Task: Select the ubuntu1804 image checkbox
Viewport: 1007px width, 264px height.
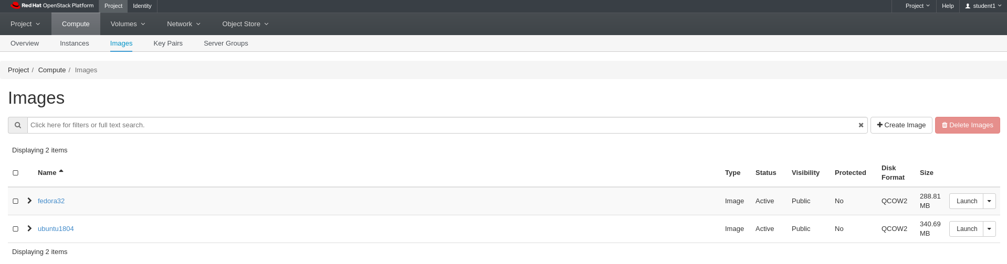Action: pyautogui.click(x=15, y=229)
